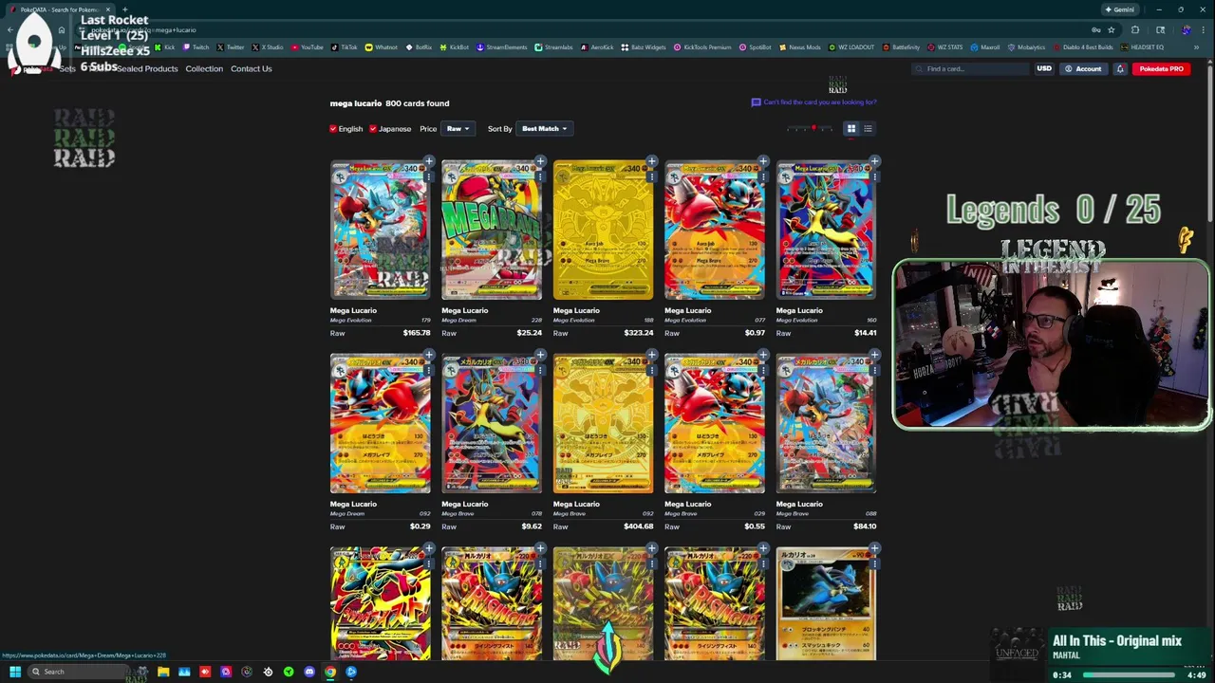Viewport: 1215px width, 683px height.
Task: Open the StreamElements bookmark
Action: pos(502,47)
